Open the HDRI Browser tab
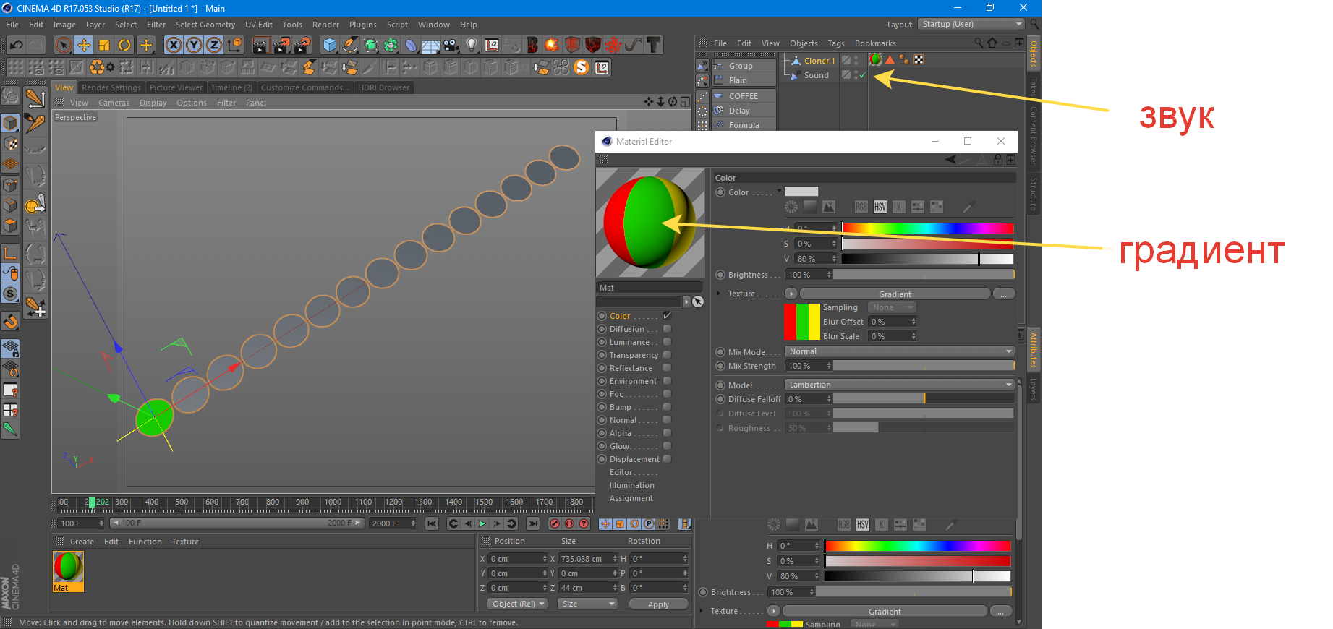The width and height of the screenshot is (1333, 629). pyautogui.click(x=383, y=87)
